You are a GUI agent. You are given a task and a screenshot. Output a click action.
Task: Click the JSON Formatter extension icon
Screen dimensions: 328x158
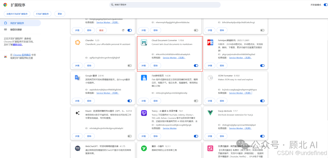210,78
